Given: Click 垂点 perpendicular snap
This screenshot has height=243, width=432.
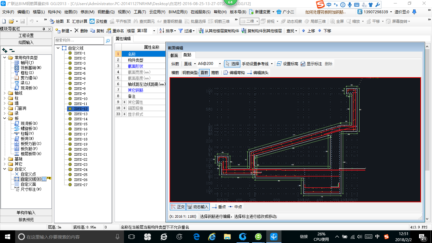Looking at the screenshot, I should [219, 207].
